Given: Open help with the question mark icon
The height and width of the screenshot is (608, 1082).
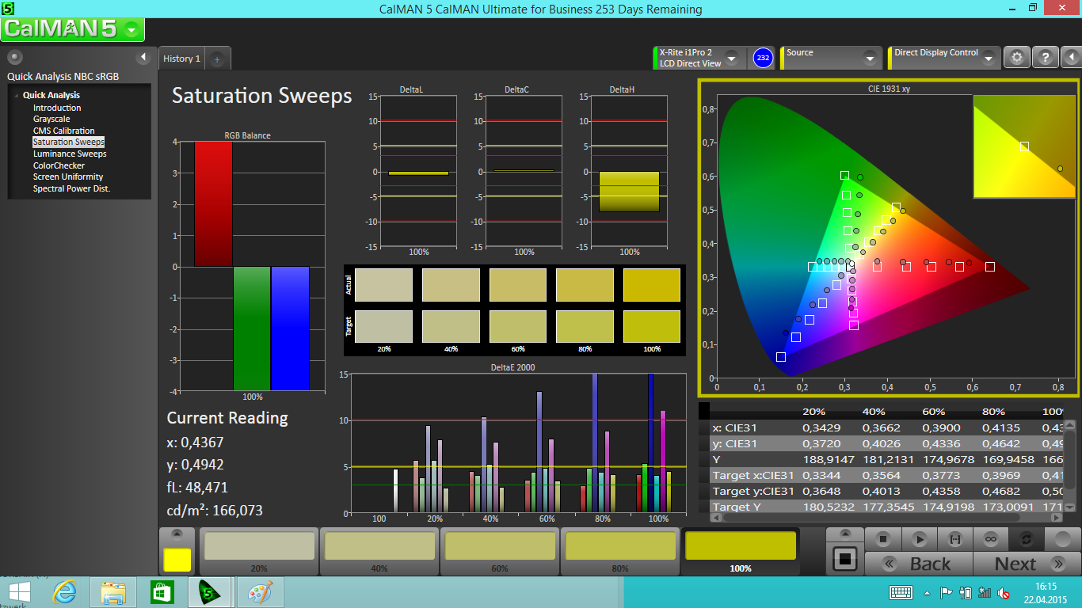Looking at the screenshot, I should pyautogui.click(x=1046, y=57).
